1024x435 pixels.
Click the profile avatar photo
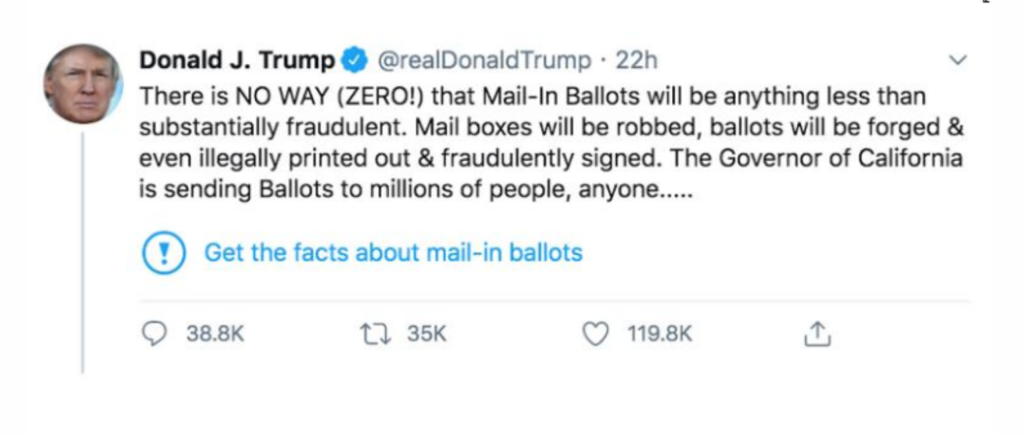83,84
